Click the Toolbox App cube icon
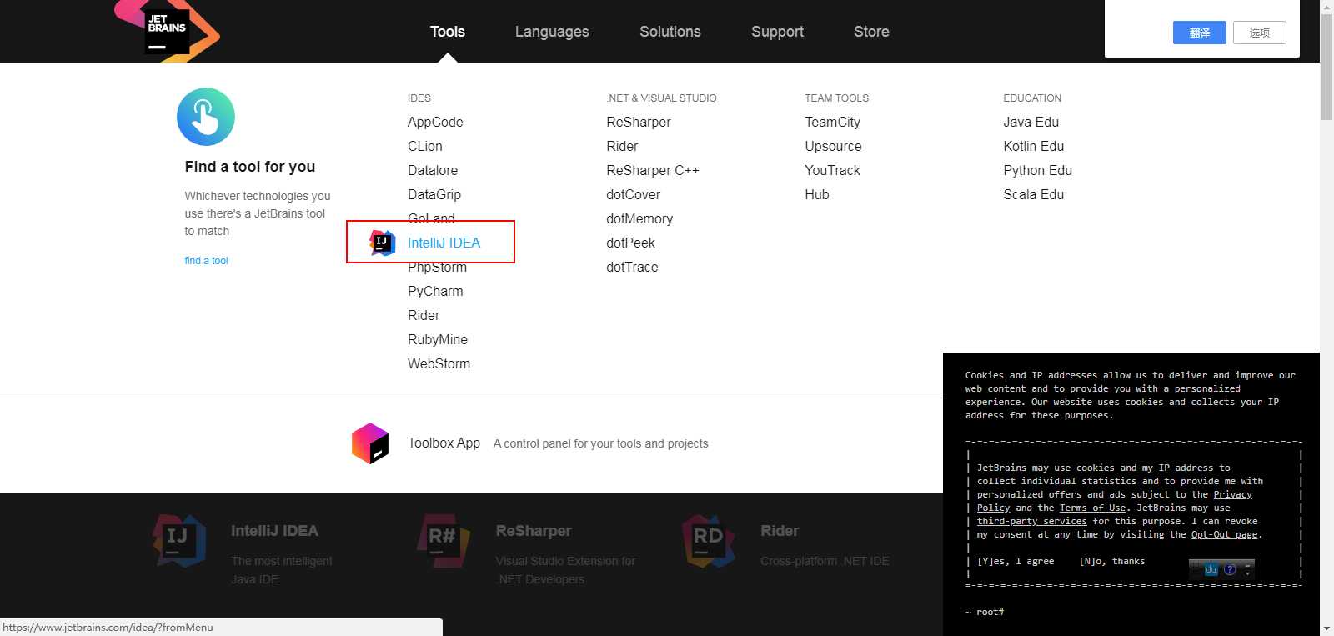The height and width of the screenshot is (636, 1334). (x=370, y=443)
